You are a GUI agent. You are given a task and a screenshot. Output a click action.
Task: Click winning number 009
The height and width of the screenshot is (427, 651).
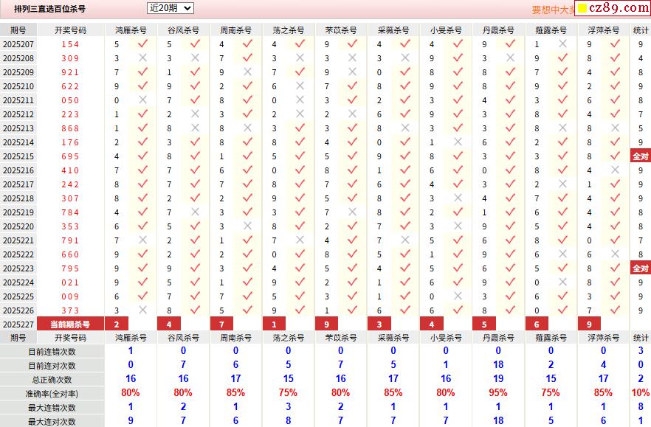tap(70, 296)
